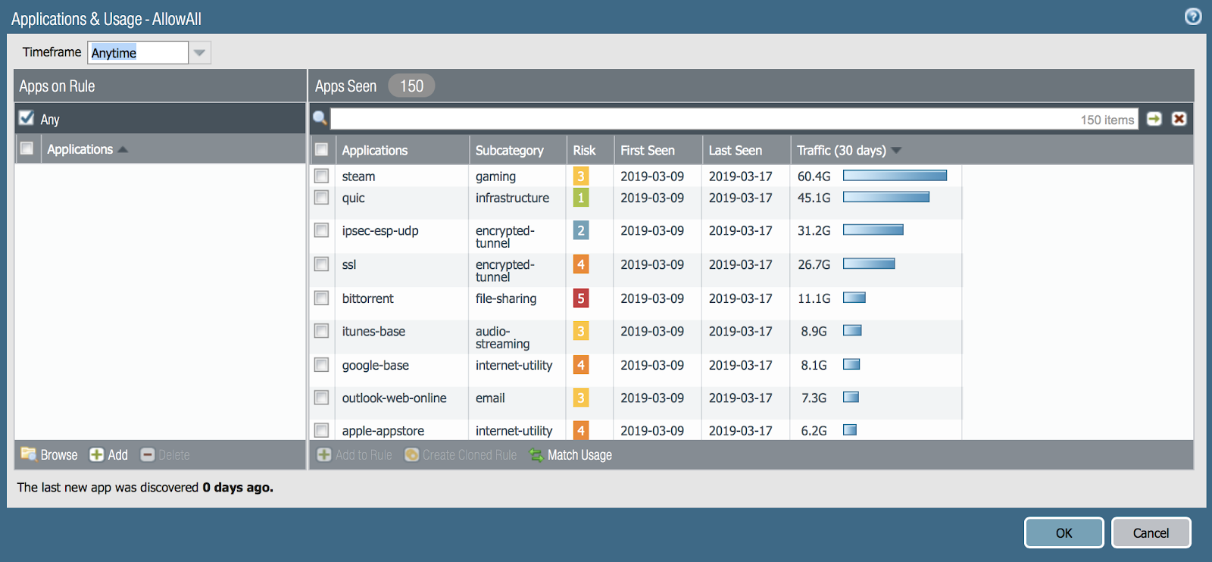The height and width of the screenshot is (562, 1212).
Task: Click the file-sharing subcategory cell
Action: tap(506, 298)
